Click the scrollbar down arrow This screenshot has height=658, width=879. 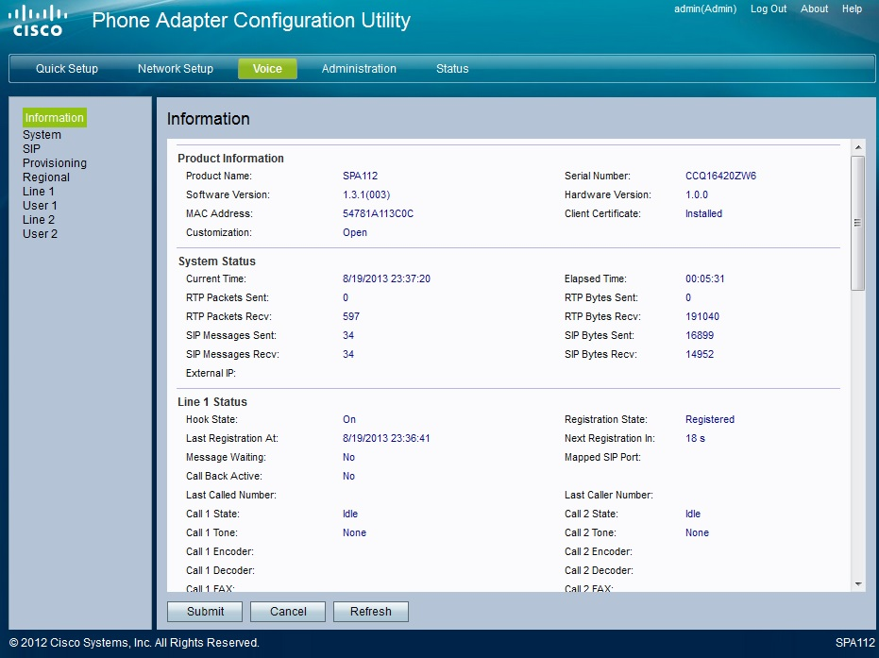coord(857,584)
